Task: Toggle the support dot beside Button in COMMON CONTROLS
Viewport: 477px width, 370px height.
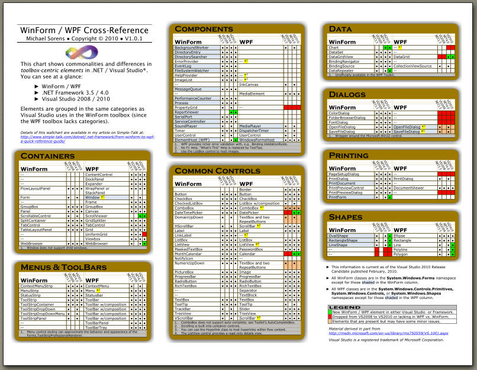Action: (223, 195)
